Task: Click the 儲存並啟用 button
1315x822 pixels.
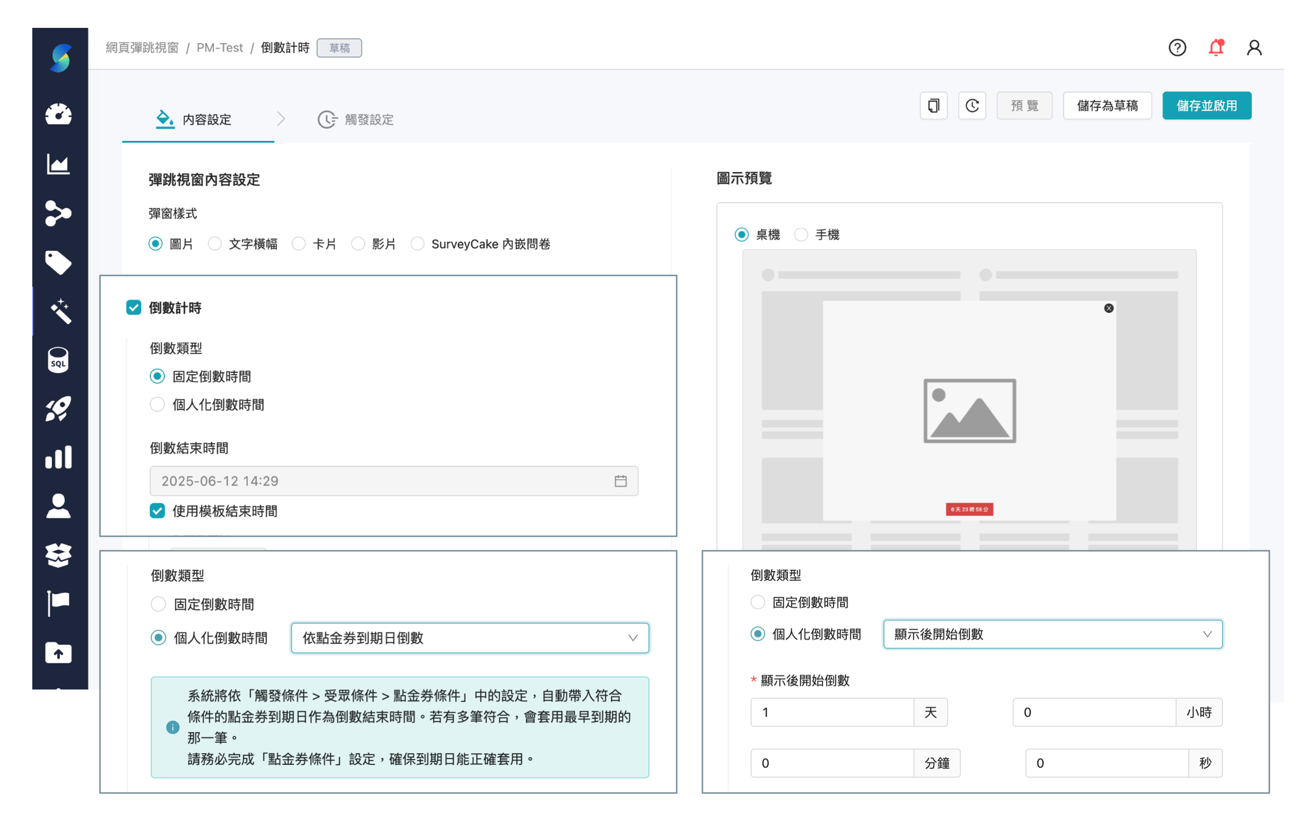Action: point(1207,106)
